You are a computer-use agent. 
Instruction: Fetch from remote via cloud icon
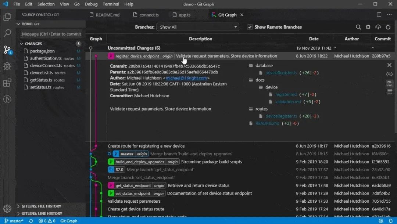[x=379, y=27]
